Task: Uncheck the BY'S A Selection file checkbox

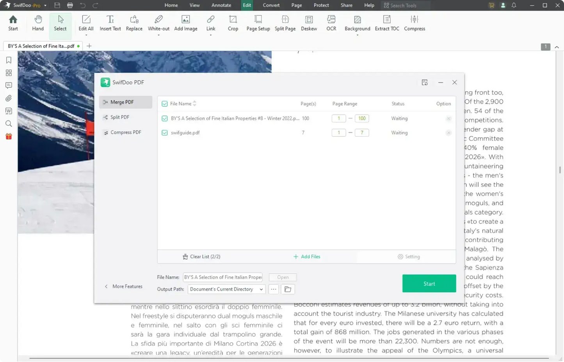Action: [x=165, y=118]
